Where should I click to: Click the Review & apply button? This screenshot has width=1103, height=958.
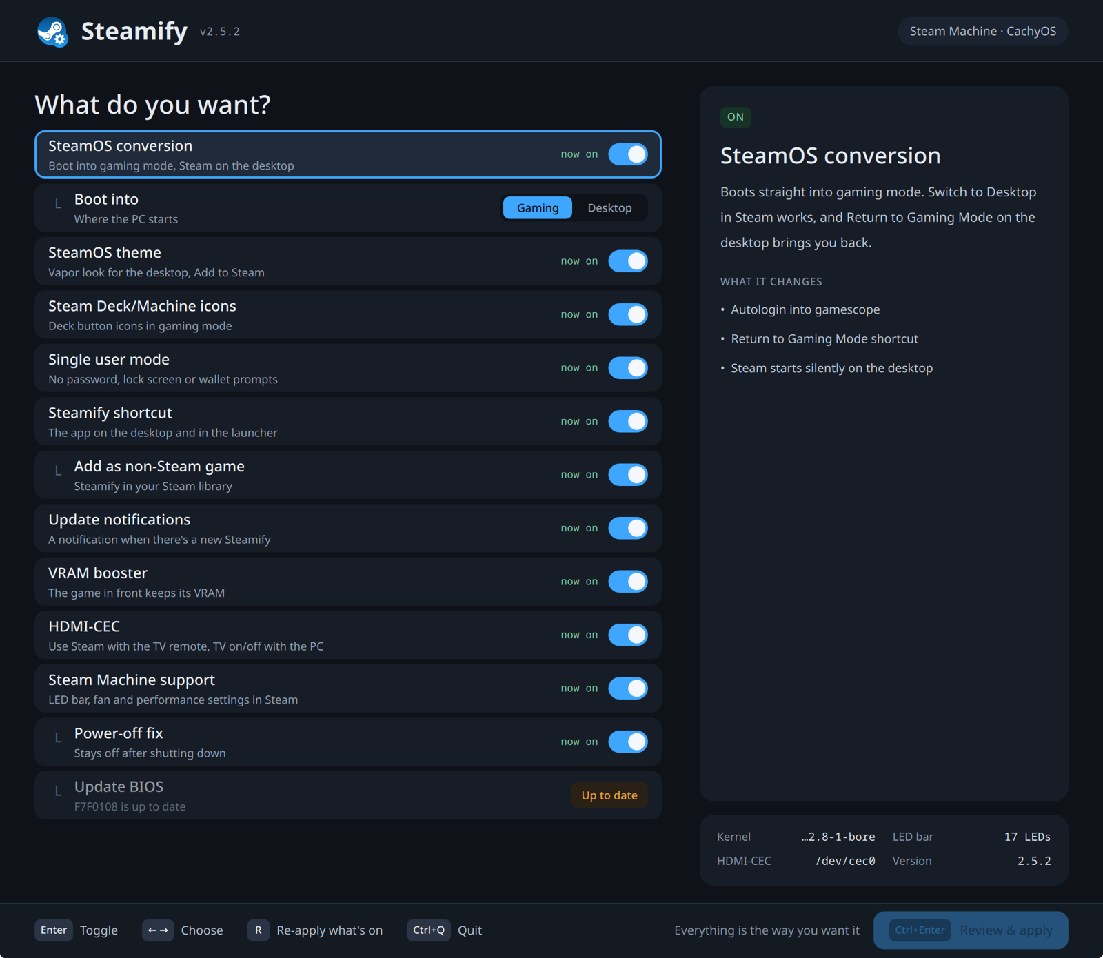pos(971,930)
